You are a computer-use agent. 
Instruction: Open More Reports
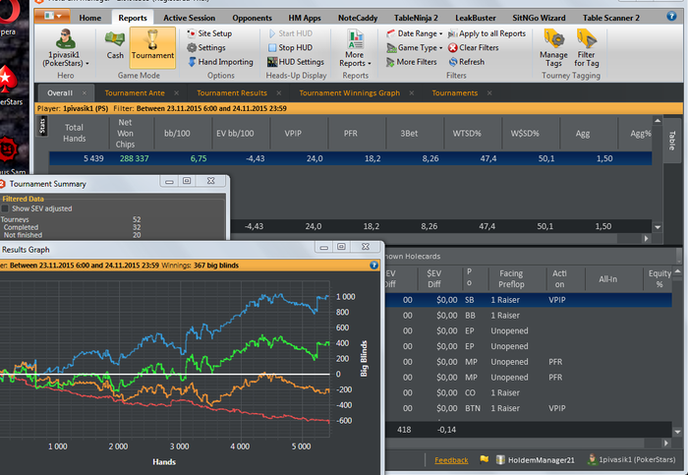355,48
